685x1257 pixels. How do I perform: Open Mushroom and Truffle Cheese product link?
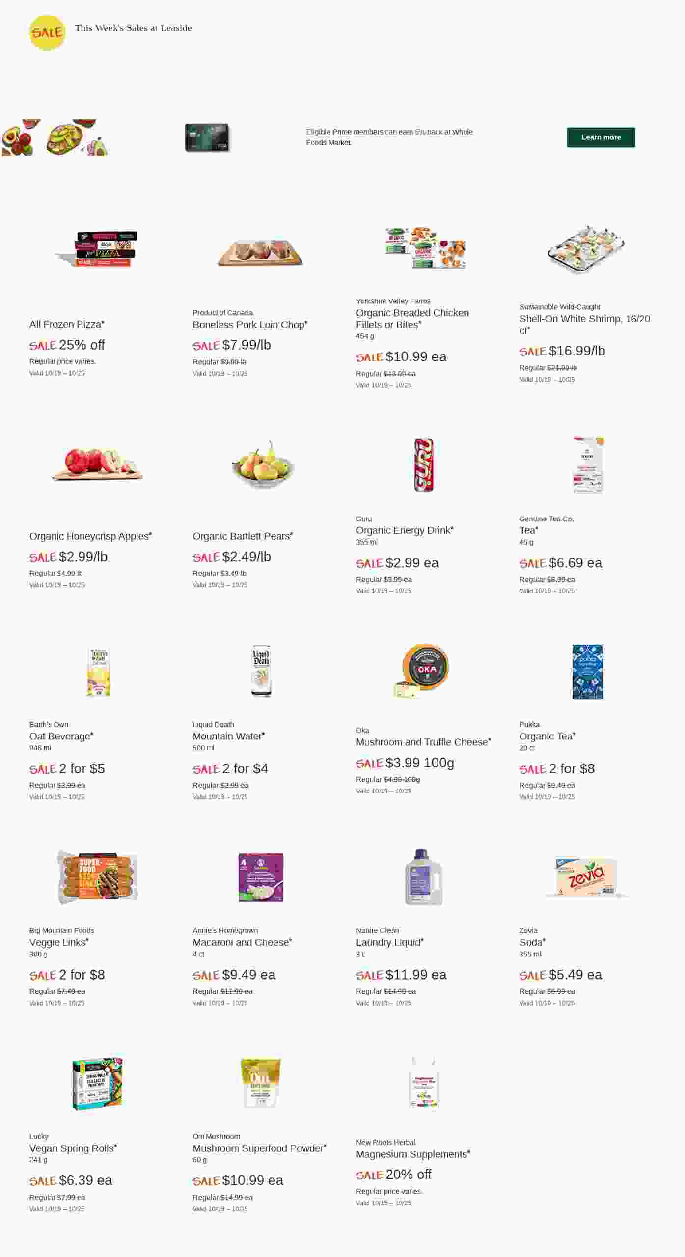click(423, 742)
